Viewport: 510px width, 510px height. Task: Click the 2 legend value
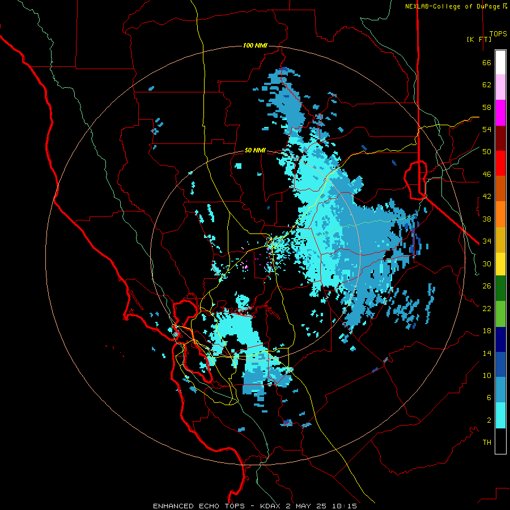(489, 420)
